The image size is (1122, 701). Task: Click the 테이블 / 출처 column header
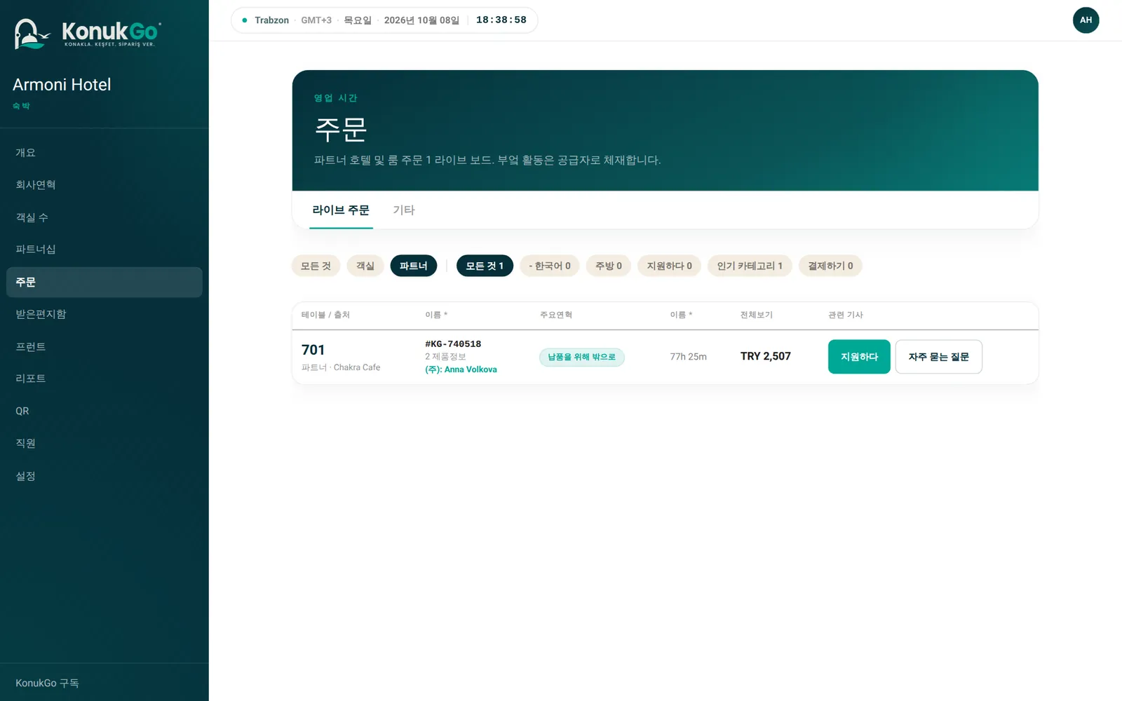325,315
